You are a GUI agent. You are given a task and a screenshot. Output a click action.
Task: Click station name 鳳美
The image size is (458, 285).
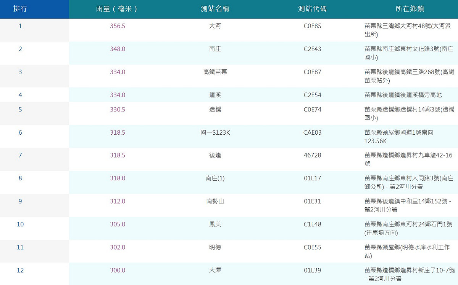coord(215,224)
